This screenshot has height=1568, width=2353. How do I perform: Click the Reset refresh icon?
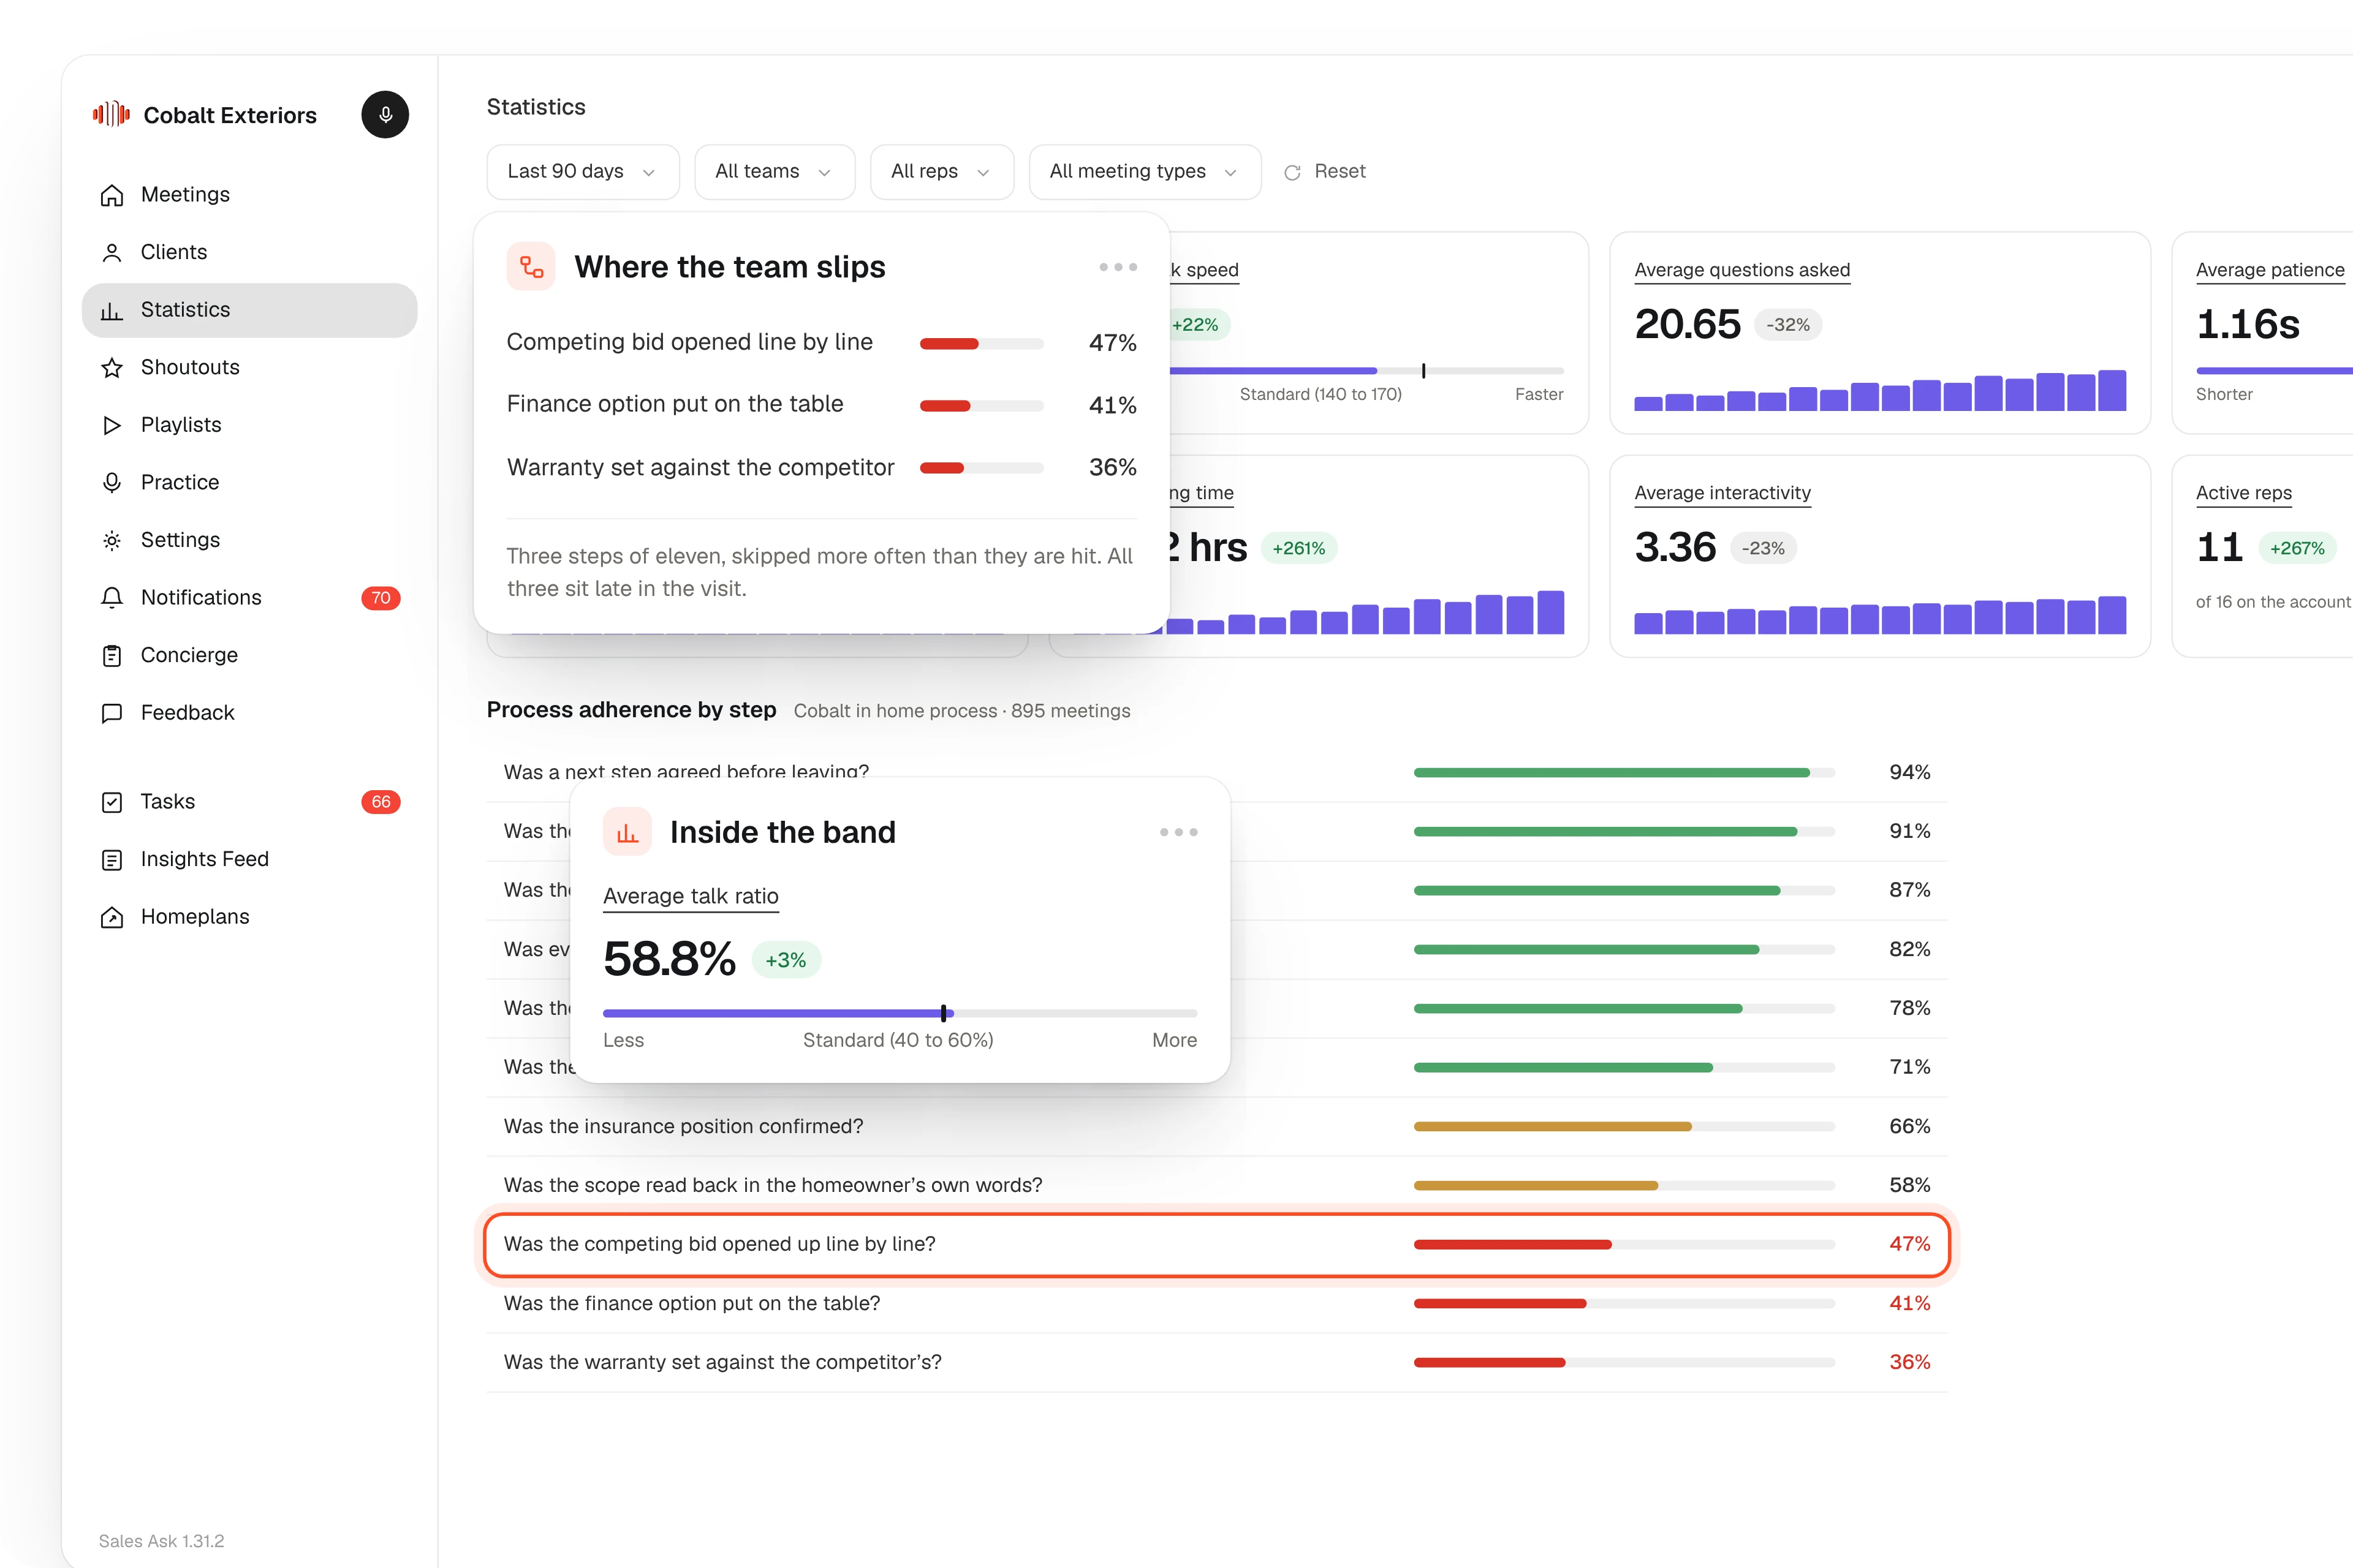point(1292,172)
